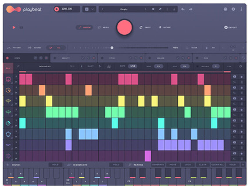
Task: Go to next preset with right chevron
Action: coord(146,9)
